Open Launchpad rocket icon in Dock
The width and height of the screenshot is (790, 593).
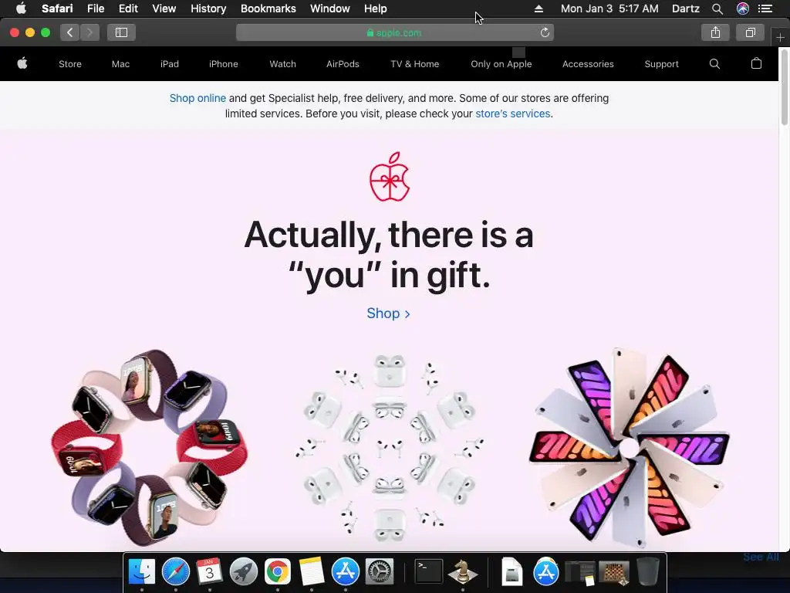243,572
